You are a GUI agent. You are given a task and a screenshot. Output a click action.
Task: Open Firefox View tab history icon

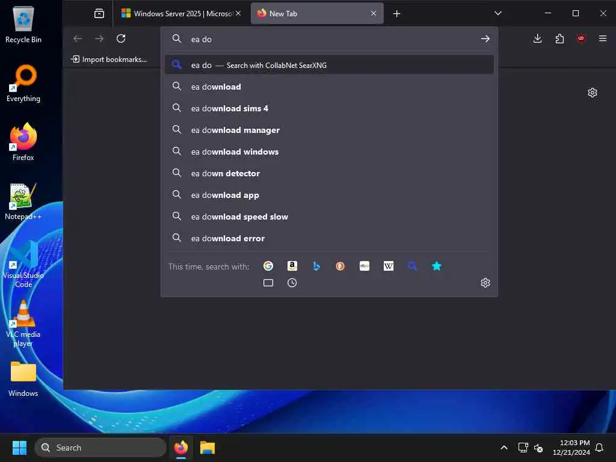99,14
